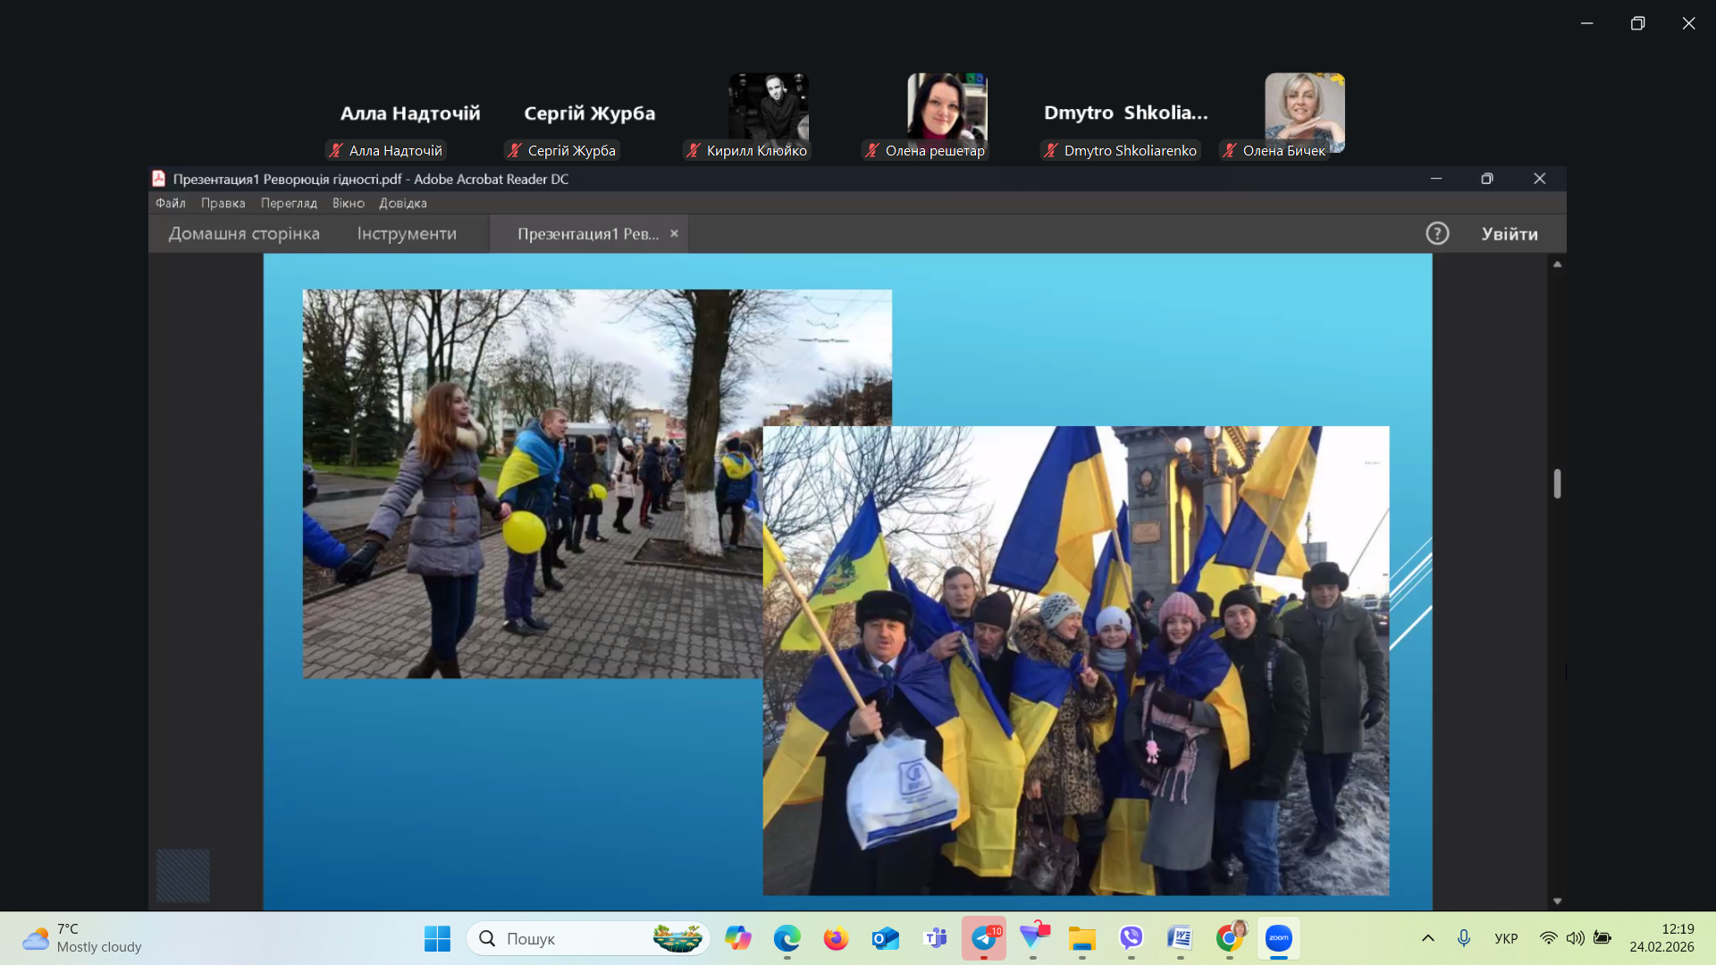Open Microsoft Teams from the taskbar
This screenshot has width=1716, height=965.
click(x=935, y=938)
